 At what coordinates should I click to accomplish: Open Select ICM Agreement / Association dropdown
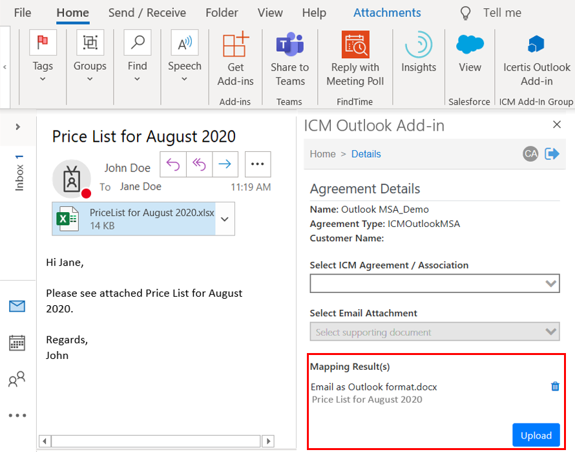(434, 283)
